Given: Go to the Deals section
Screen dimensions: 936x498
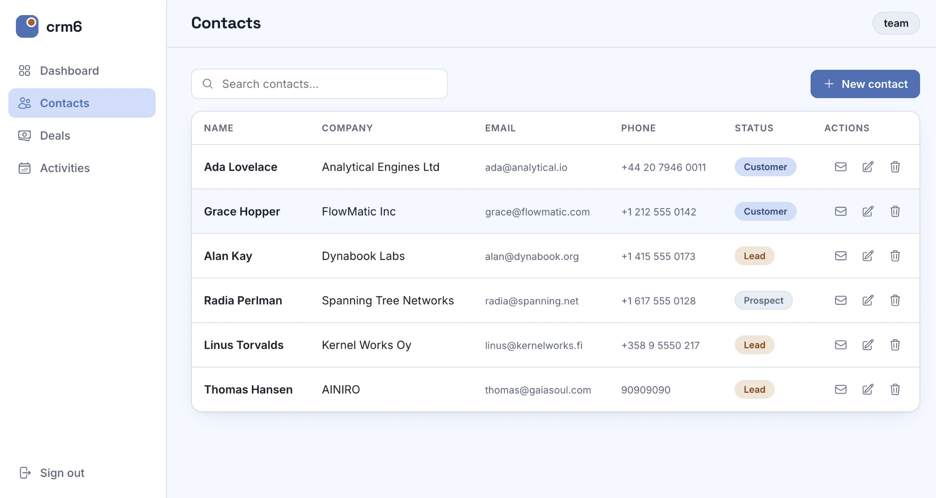Looking at the screenshot, I should coord(82,136).
